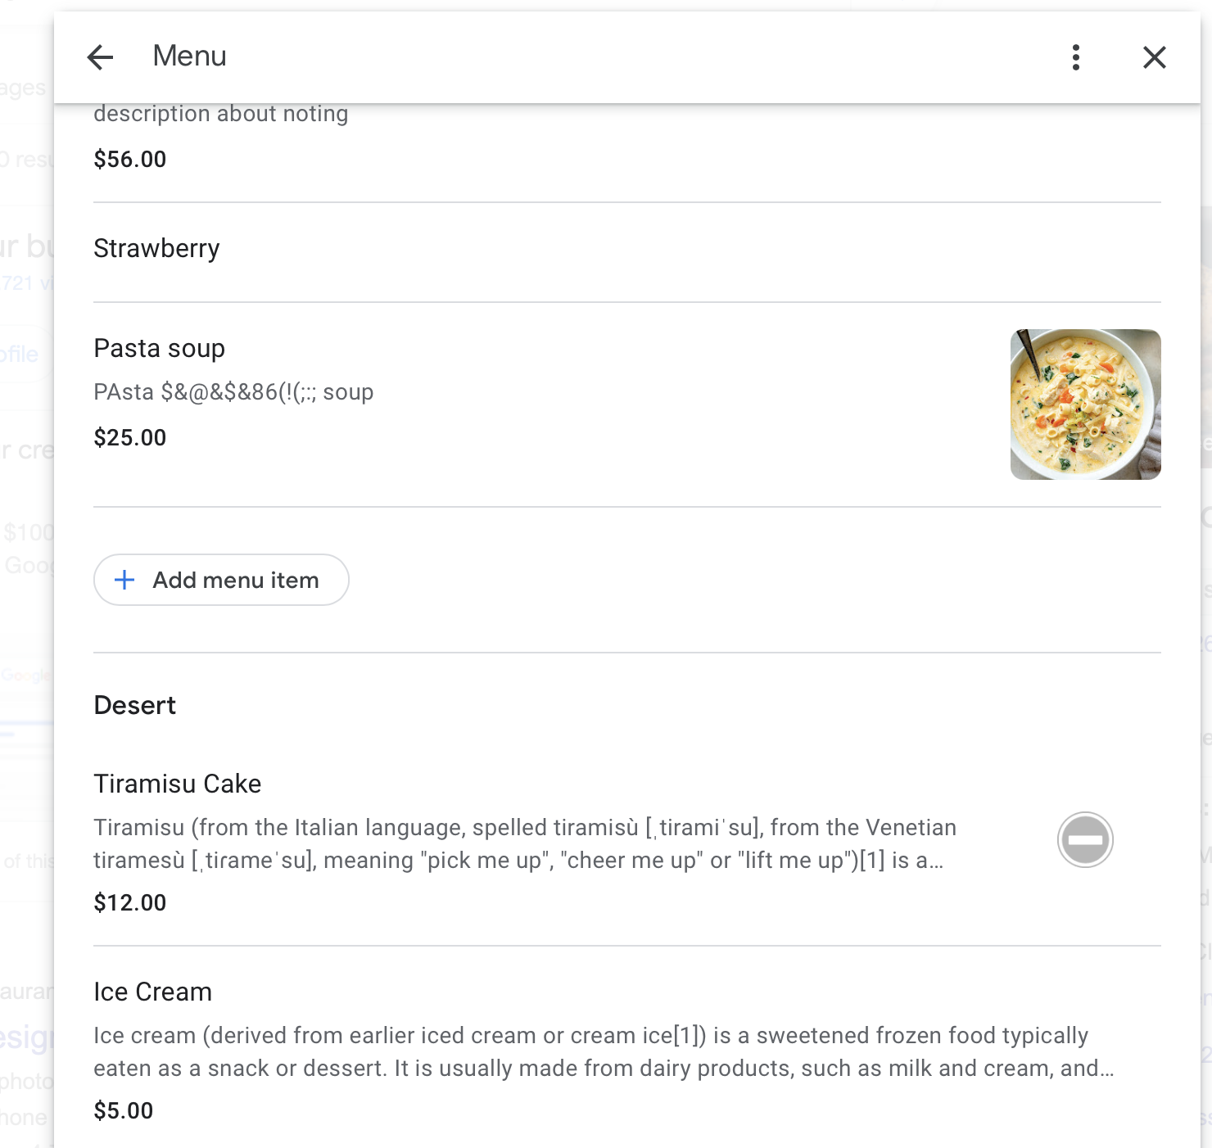The width and height of the screenshot is (1212, 1148).
Task: Close the Menu dialog
Action: point(1154,57)
